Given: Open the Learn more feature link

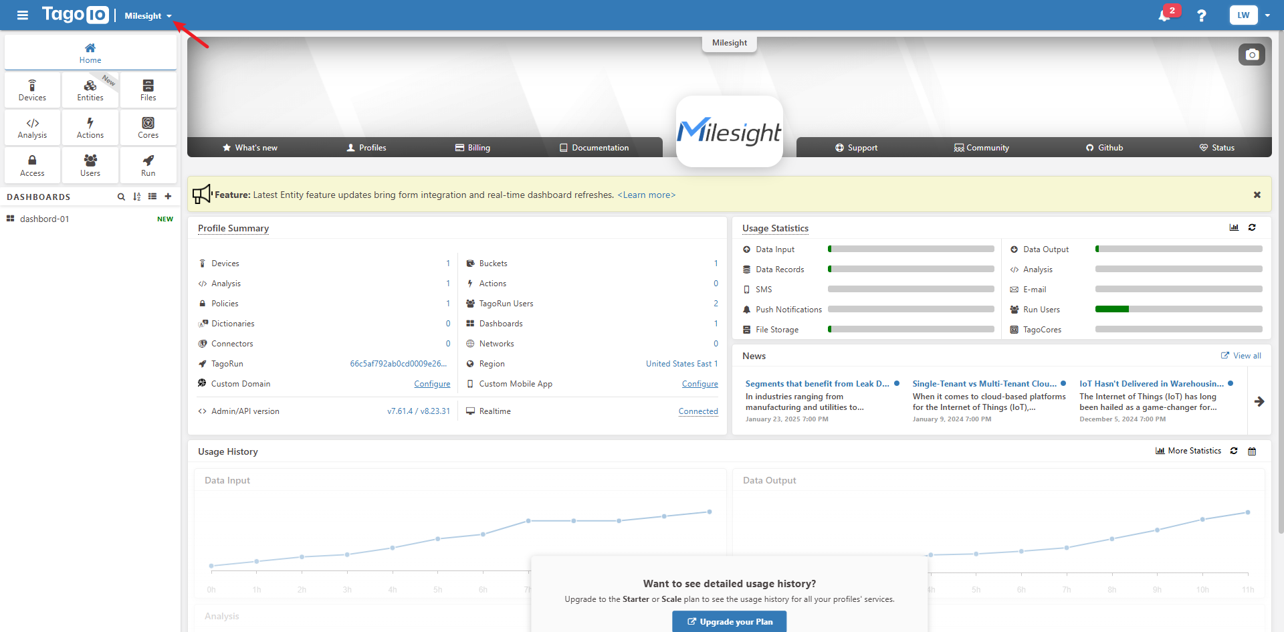Looking at the screenshot, I should point(646,195).
